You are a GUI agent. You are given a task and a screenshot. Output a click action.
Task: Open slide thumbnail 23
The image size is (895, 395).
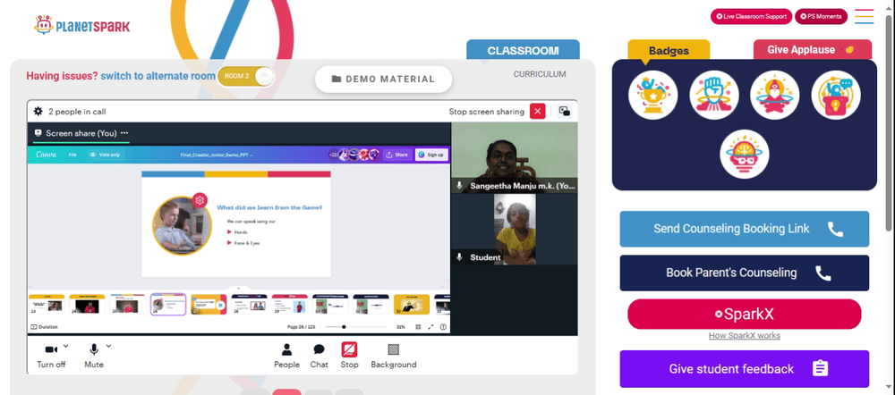47,305
